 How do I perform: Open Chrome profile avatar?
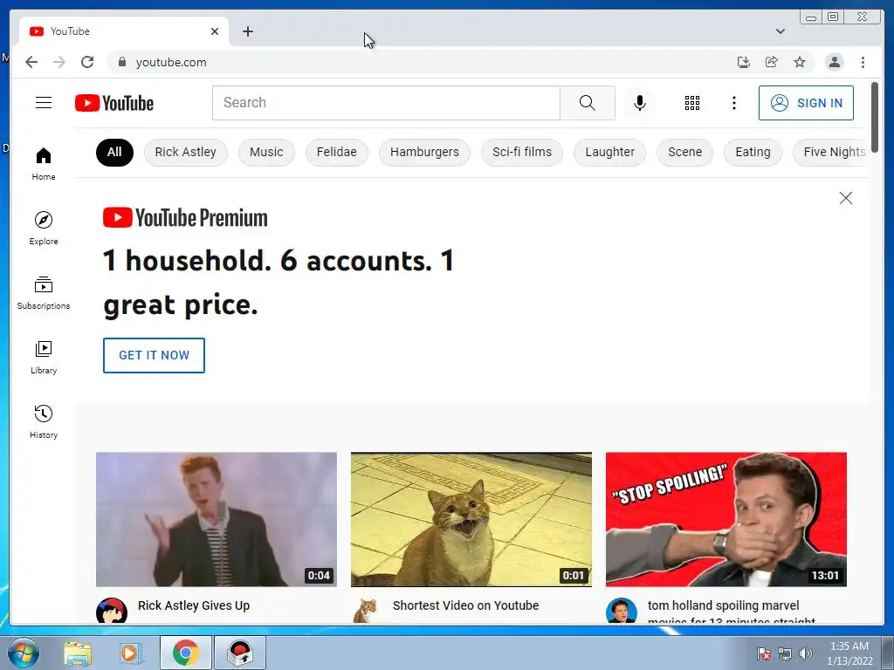(834, 62)
